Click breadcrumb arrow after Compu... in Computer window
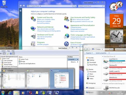 (x=103, y=49)
